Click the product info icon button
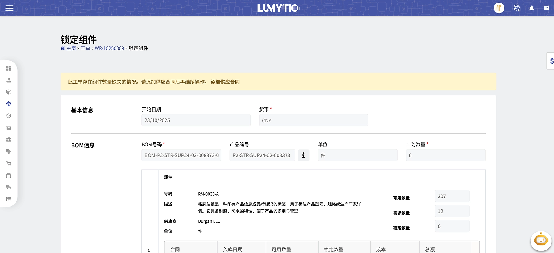The width and height of the screenshot is (554, 253). point(304,155)
